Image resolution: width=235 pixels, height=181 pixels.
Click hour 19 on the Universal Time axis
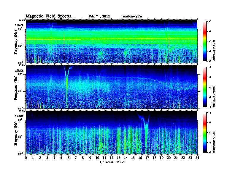pos(161,158)
